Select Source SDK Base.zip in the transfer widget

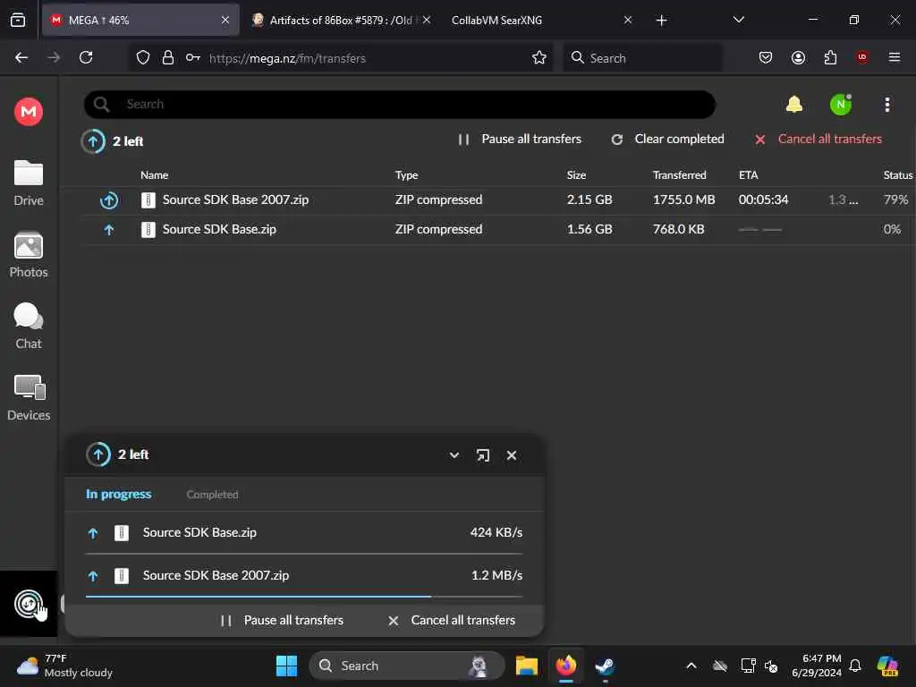point(304,533)
